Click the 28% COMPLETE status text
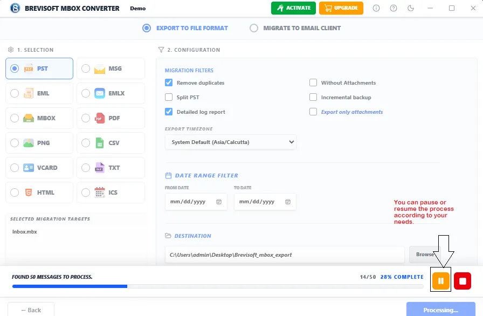 coord(402,277)
